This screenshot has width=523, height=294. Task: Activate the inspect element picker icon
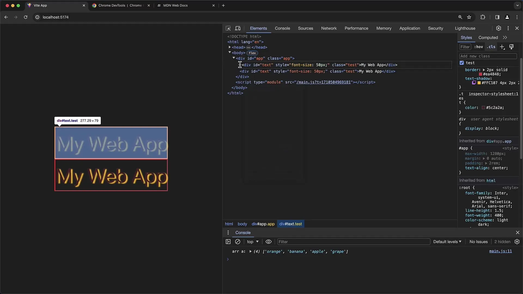tap(228, 28)
